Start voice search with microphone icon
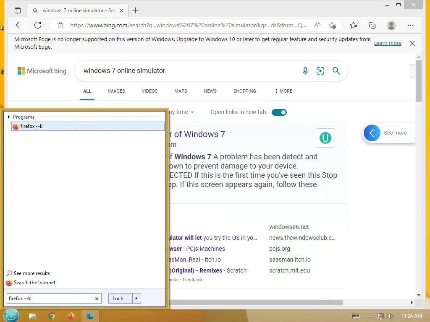 [305, 71]
